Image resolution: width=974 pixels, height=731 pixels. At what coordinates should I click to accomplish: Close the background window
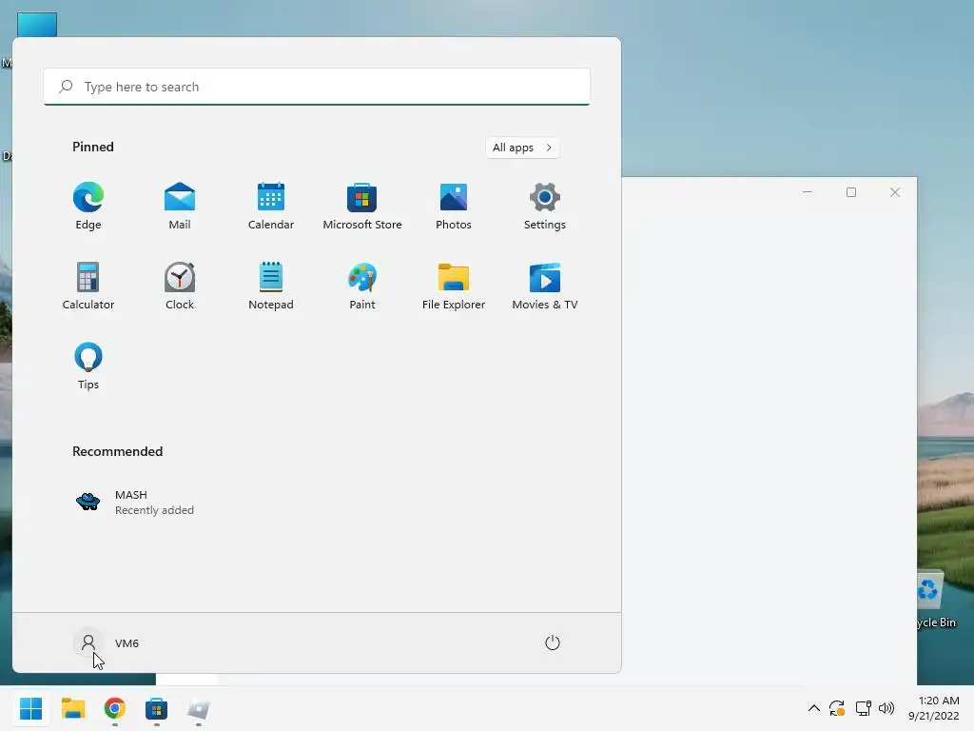click(894, 192)
